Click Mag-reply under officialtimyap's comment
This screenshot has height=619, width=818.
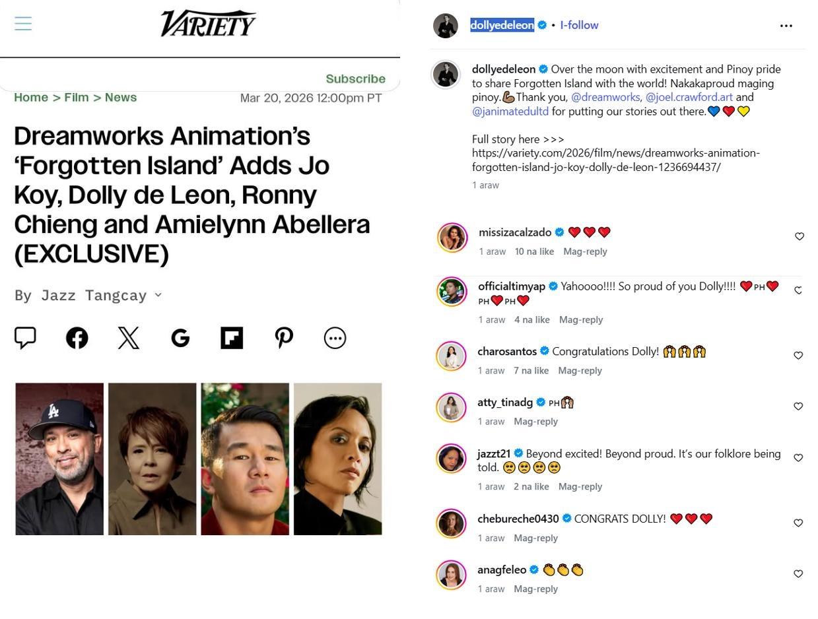(x=581, y=319)
